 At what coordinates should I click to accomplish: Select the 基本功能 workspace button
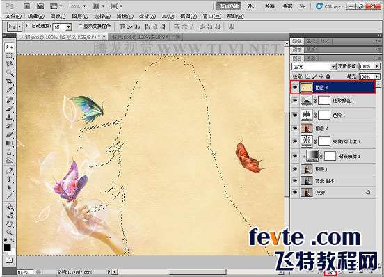pyautogui.click(x=229, y=6)
